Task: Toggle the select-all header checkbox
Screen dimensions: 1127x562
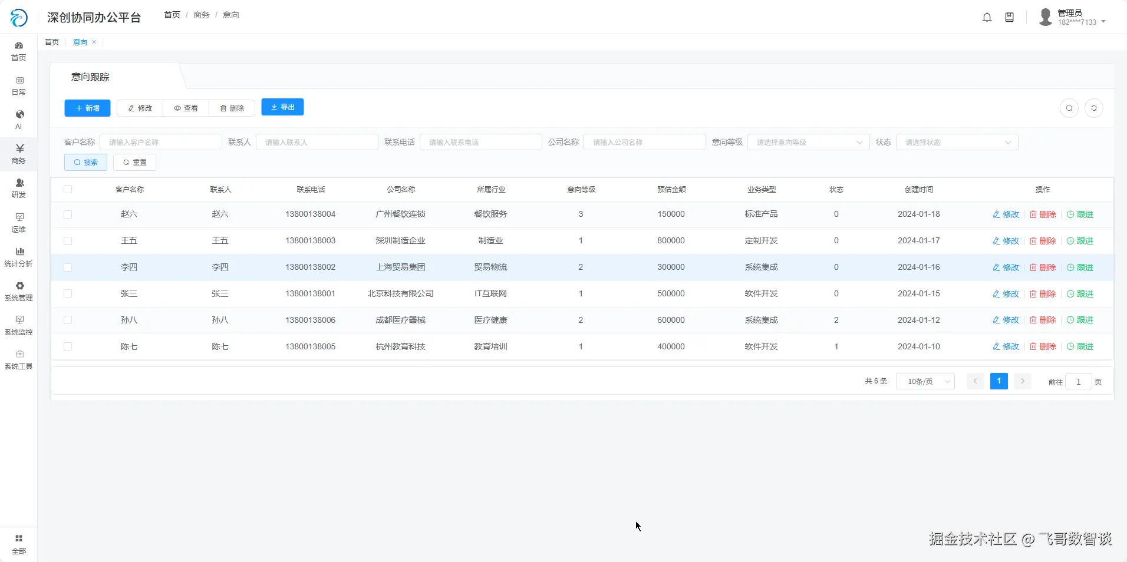Action: (x=68, y=189)
